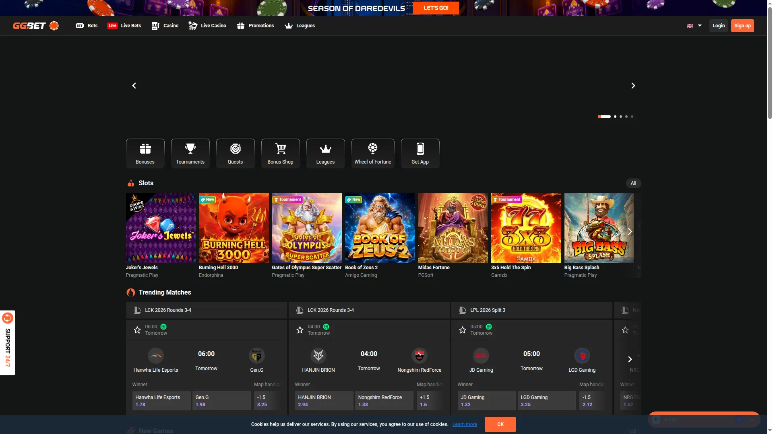Click the Slots cherry icon
The width and height of the screenshot is (773, 434).
click(131, 183)
